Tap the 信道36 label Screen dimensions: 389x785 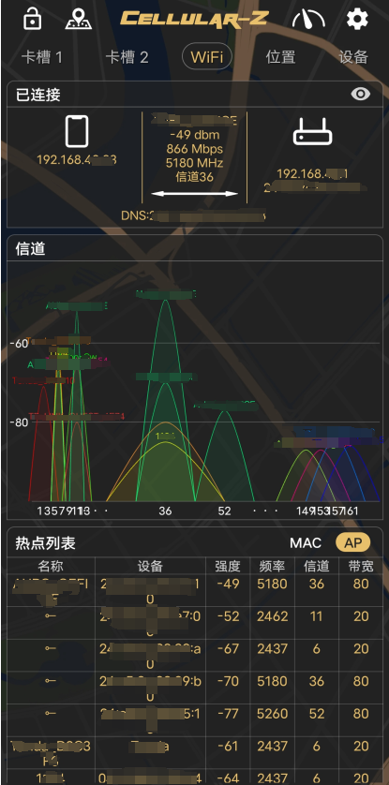click(195, 177)
